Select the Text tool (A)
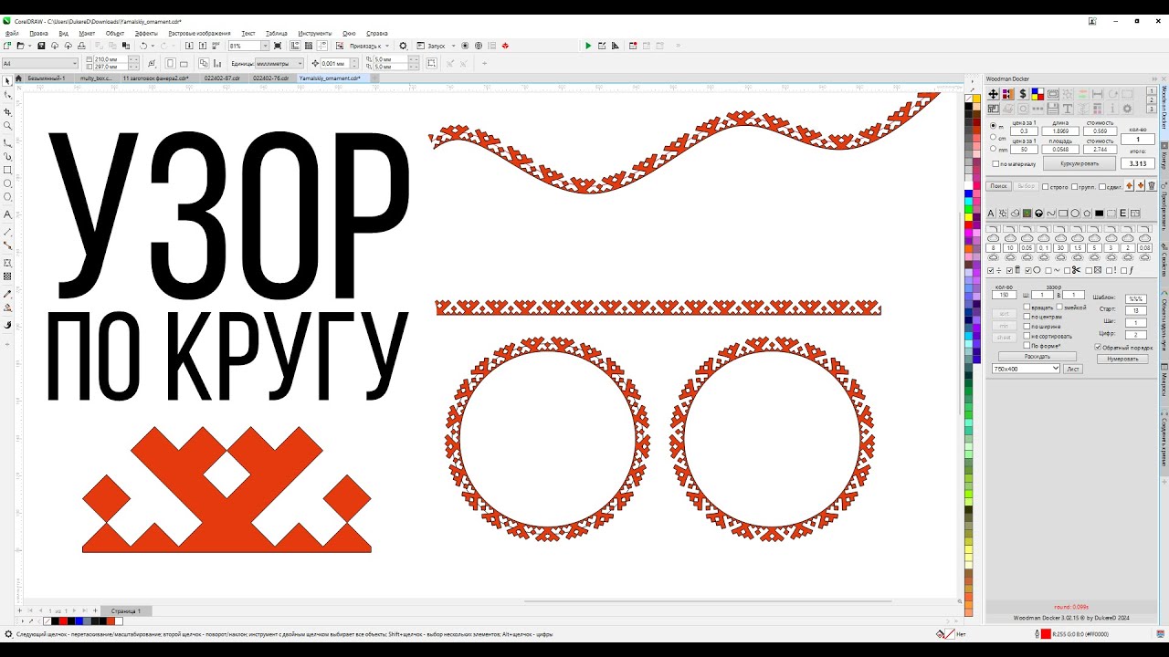1169x657 pixels. point(8,214)
